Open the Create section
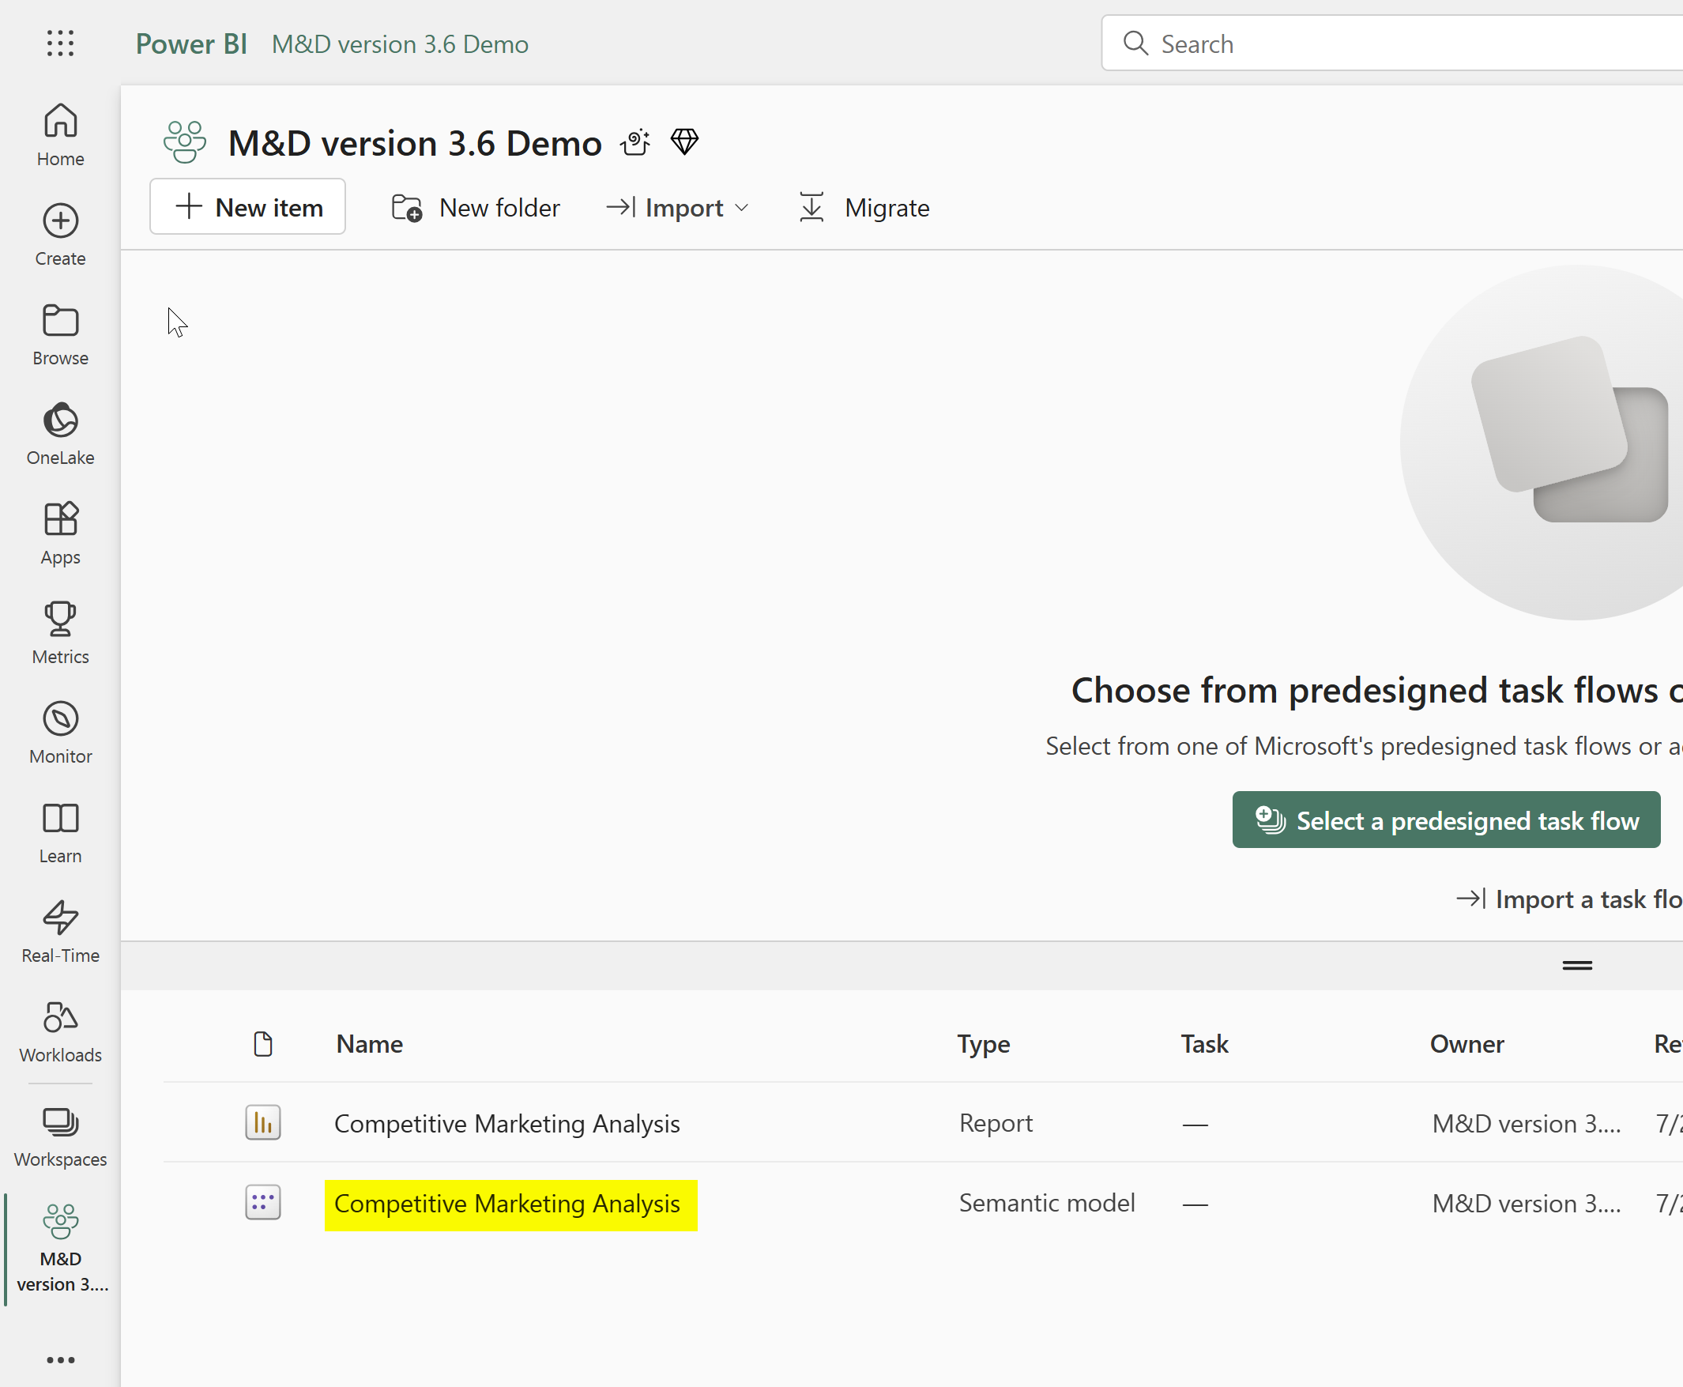Screen dimensions: 1683x1387 pyautogui.click(x=60, y=235)
